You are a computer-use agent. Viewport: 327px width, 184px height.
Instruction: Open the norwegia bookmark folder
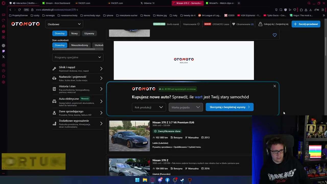click(48, 15)
